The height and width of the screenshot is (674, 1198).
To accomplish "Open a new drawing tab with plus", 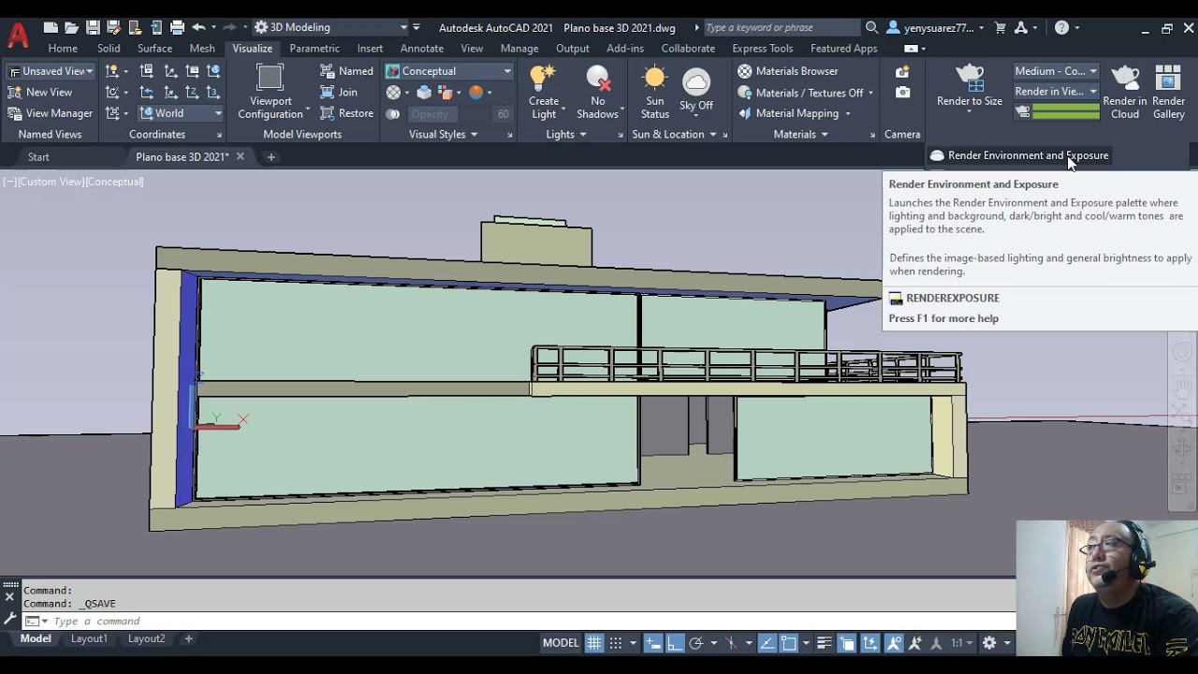I will 271,157.
